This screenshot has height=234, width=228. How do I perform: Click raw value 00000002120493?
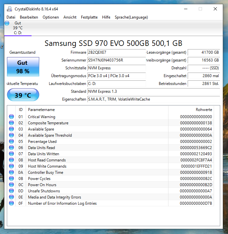click(196, 154)
